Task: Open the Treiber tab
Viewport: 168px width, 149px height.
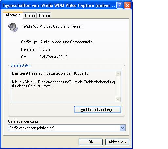Action: pos(30,16)
